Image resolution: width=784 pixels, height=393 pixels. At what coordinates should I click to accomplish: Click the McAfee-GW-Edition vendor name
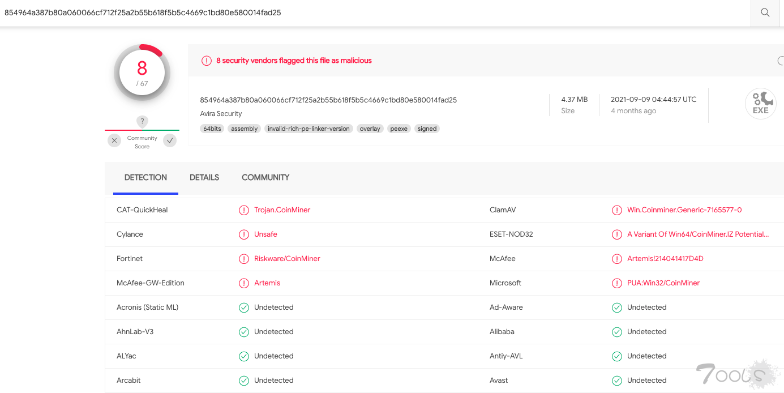(151, 283)
